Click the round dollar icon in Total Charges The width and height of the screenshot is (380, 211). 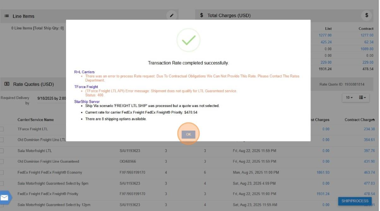pyautogui.click(x=366, y=15)
